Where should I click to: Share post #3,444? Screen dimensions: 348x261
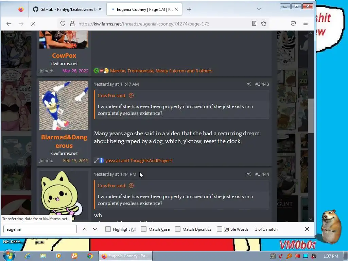pos(248,174)
